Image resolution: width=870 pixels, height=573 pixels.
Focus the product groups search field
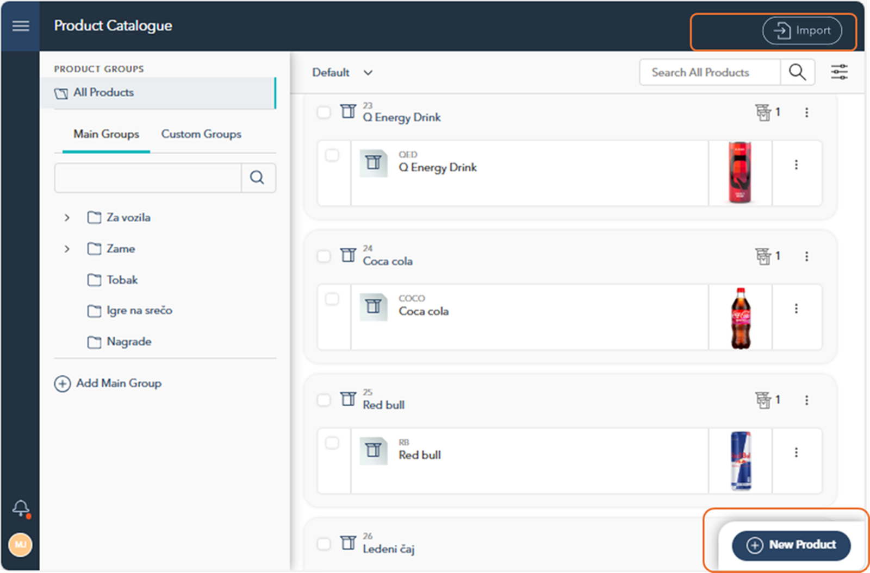148,178
